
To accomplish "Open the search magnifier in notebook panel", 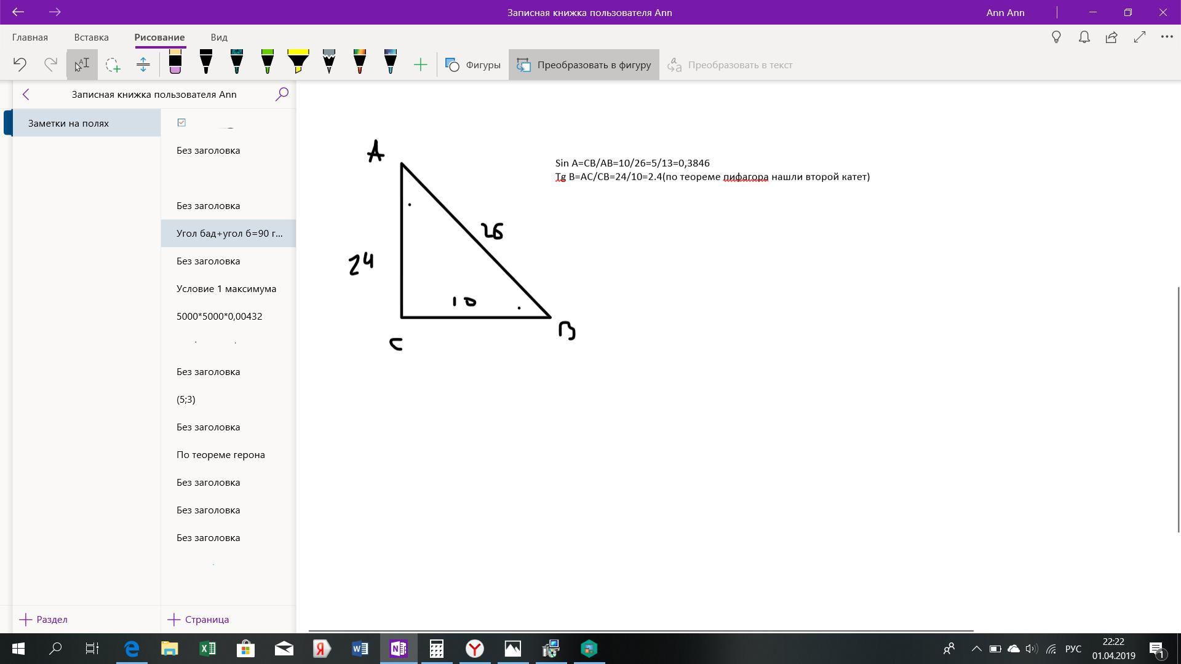I will [x=282, y=94].
